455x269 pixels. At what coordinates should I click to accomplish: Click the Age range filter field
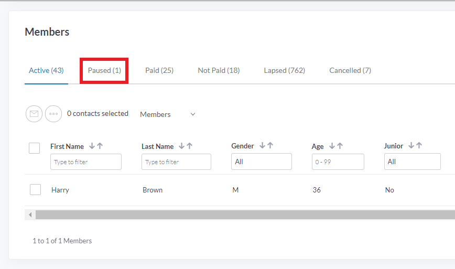338,162
